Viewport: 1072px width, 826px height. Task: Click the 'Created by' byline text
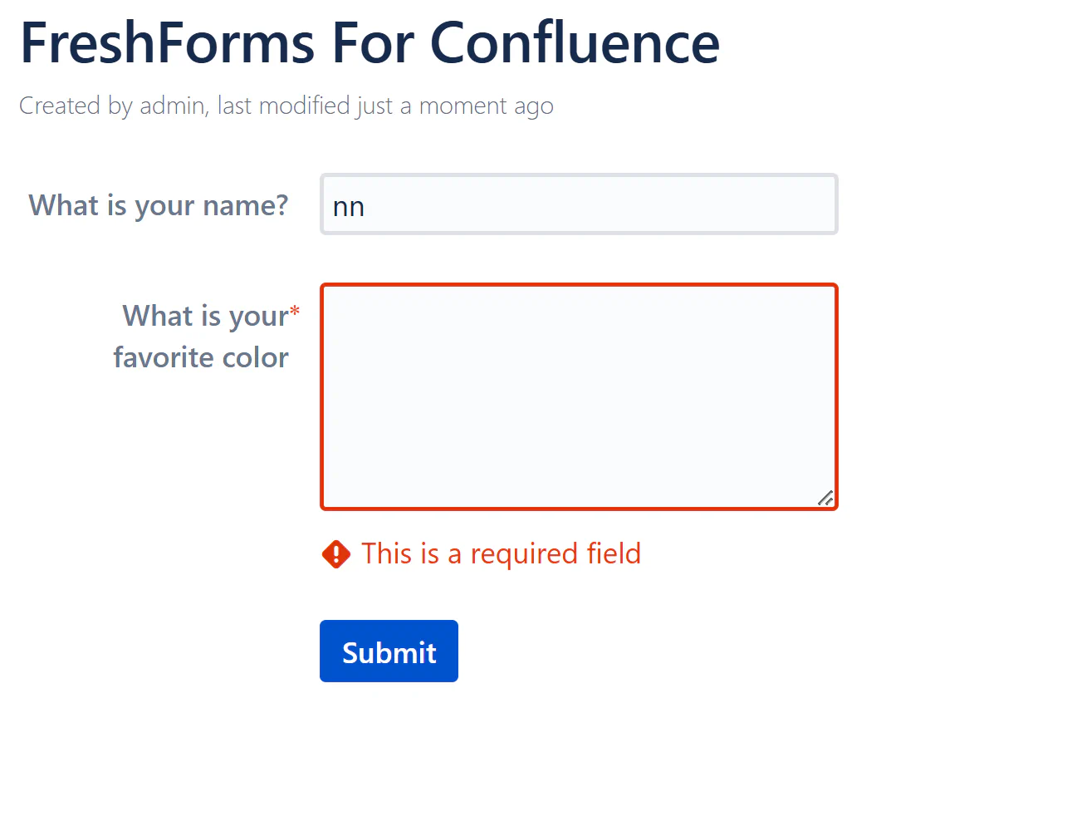[x=76, y=106]
